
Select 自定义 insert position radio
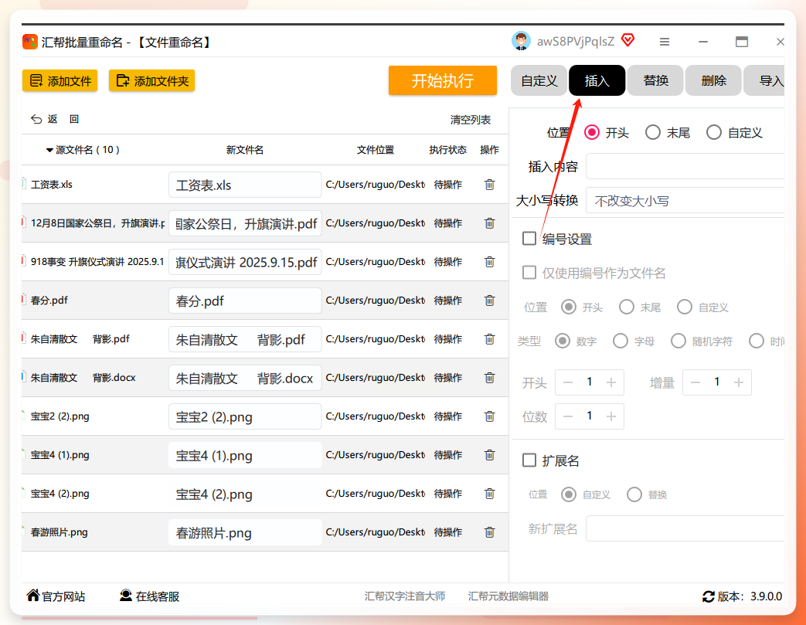[714, 133]
